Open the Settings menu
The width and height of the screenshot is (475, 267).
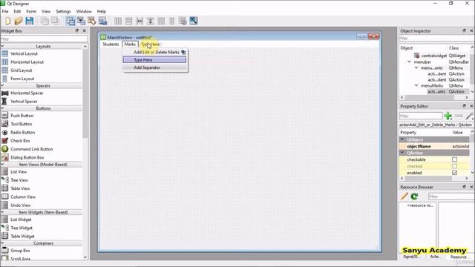click(63, 12)
